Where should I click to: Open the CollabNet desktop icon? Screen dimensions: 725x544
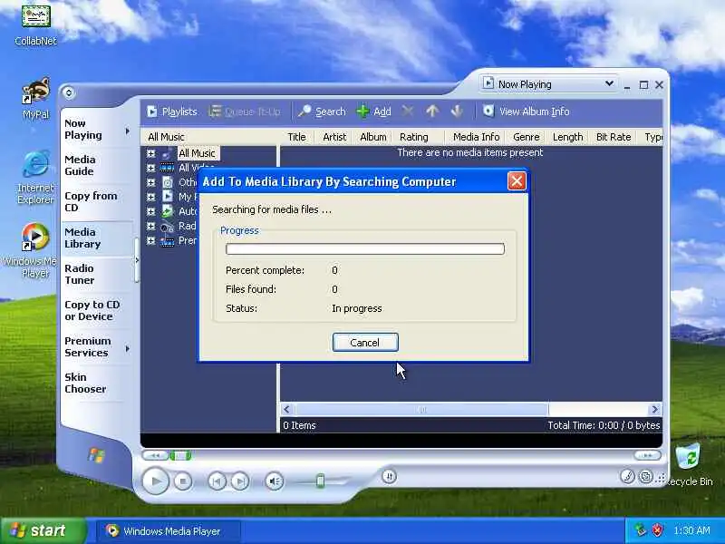(35, 24)
